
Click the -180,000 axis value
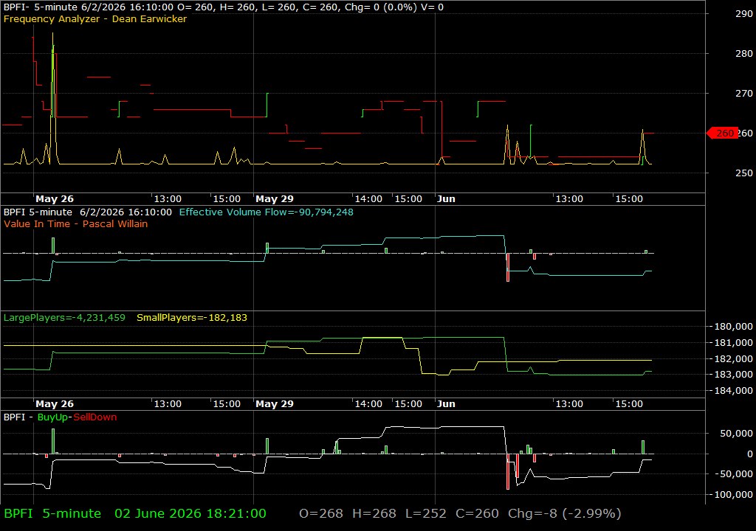pyautogui.click(x=732, y=326)
